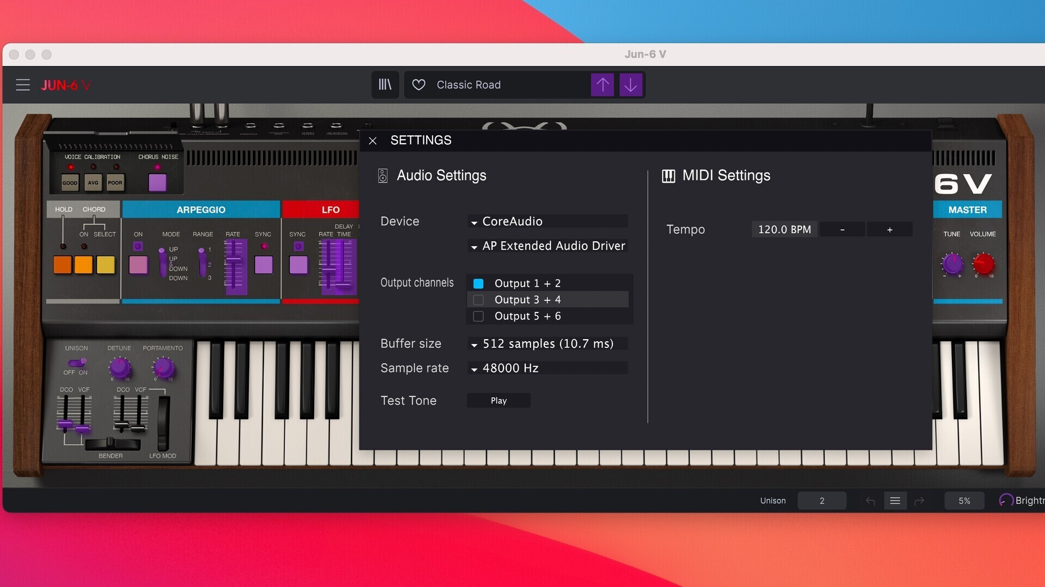Viewport: 1045px width, 587px height.
Task: Play the Test Tone
Action: (x=499, y=401)
